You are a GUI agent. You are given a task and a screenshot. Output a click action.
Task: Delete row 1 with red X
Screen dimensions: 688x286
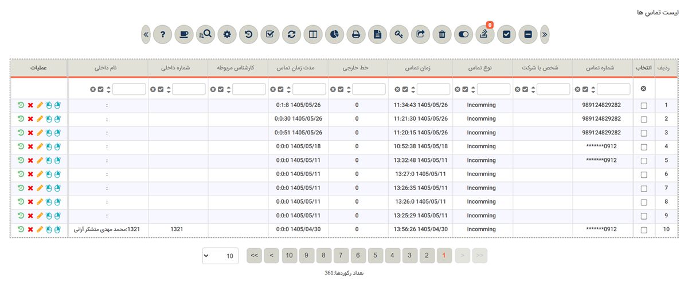point(30,105)
